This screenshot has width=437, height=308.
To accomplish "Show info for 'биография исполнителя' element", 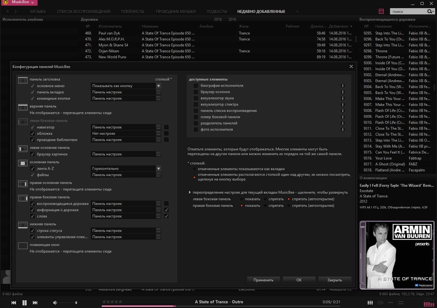I will point(342,86).
